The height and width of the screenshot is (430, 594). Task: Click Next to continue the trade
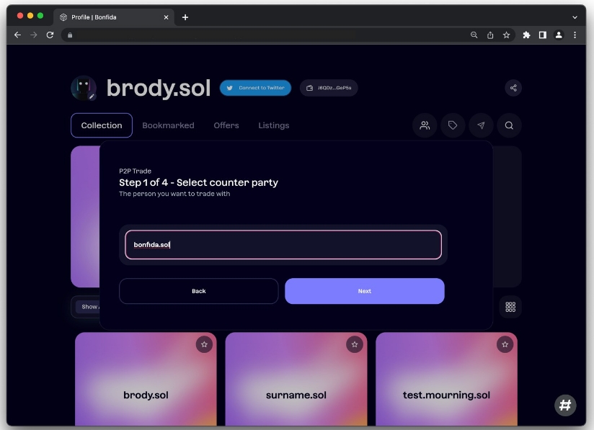tap(365, 291)
